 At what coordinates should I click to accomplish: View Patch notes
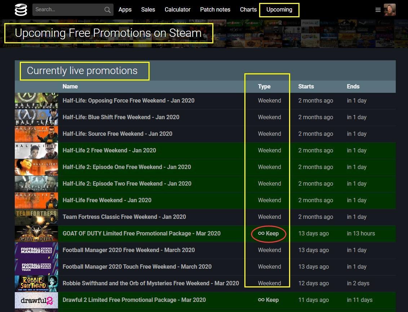[215, 10]
